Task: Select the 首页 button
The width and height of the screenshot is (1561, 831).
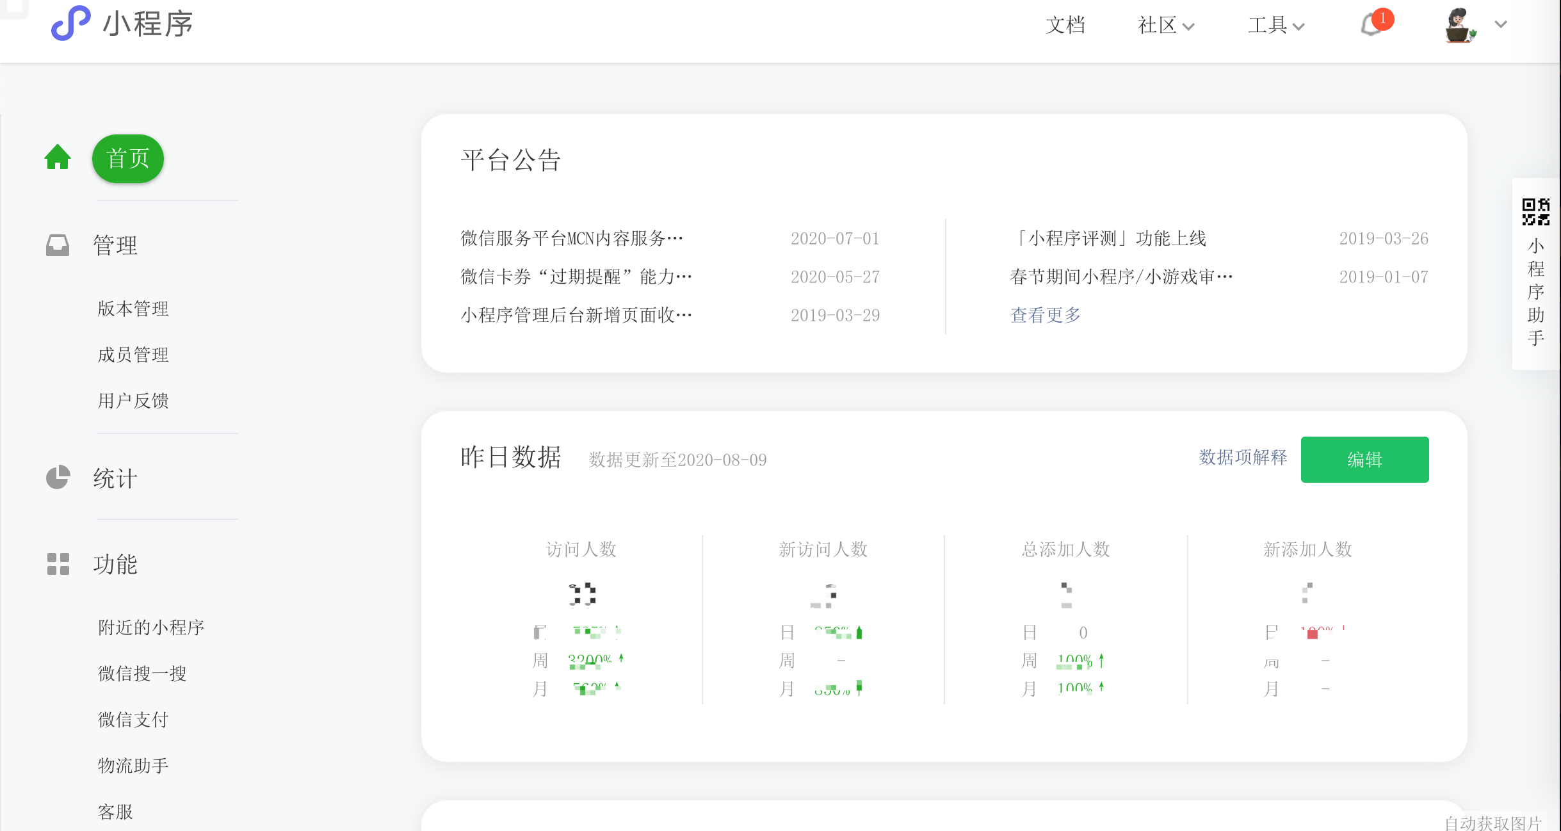Action: 128,158
